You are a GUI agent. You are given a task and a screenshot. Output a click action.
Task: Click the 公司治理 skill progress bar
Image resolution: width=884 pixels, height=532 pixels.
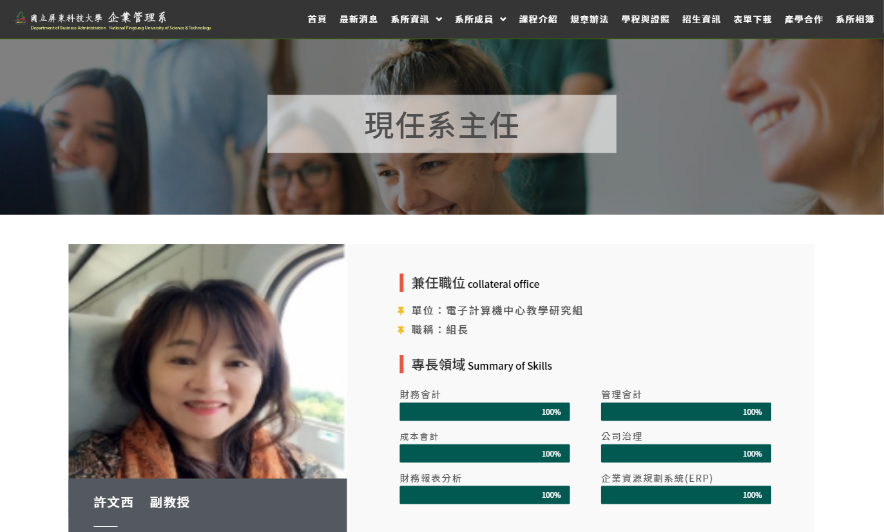pos(686,453)
